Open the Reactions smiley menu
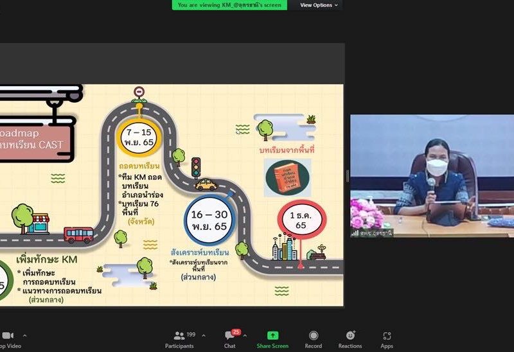The width and height of the screenshot is (514, 352). coord(350,339)
